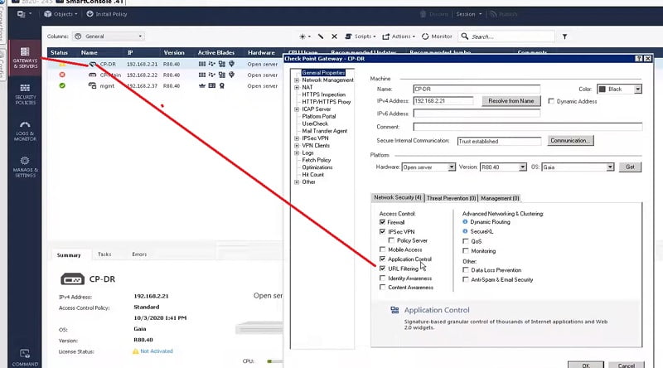Click the Get button
This screenshot has height=368, width=663.
[630, 167]
